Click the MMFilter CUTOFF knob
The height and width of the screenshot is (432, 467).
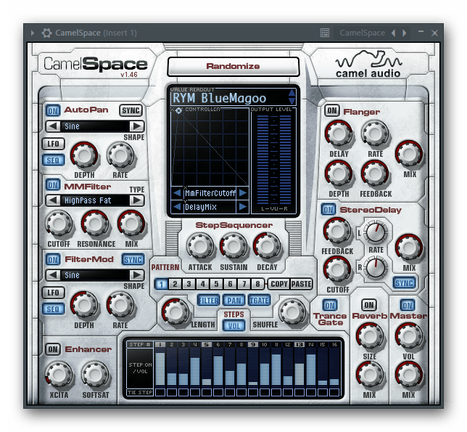click(59, 224)
